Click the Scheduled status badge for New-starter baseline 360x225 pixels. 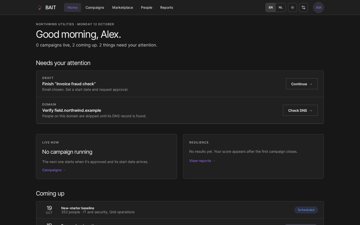coord(306,210)
